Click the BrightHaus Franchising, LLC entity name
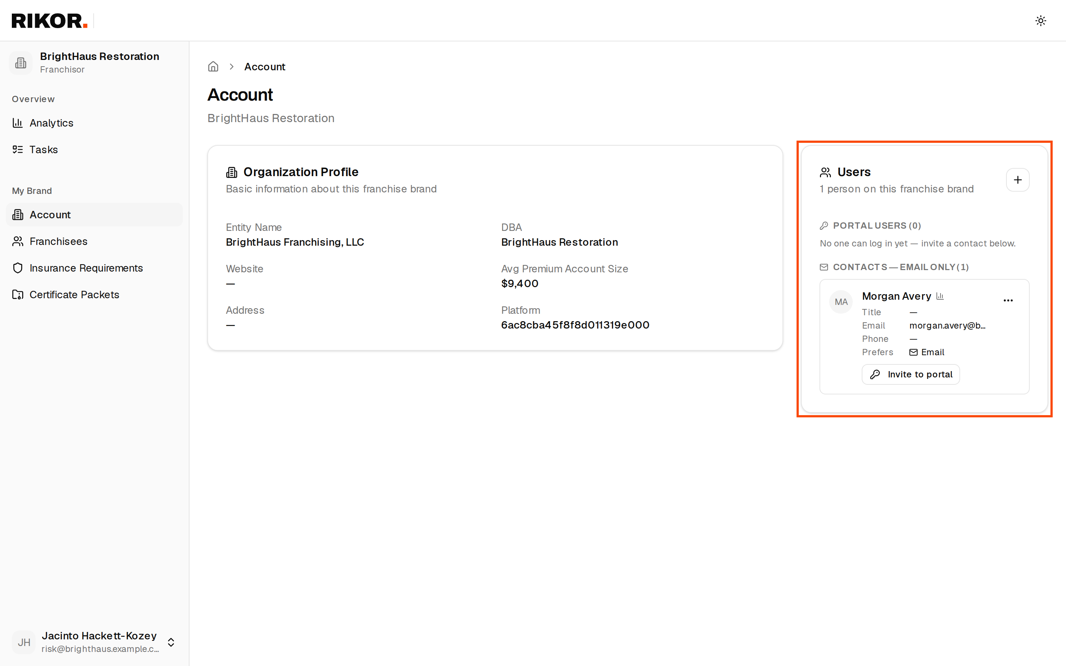Screen dimensions: 1066x666 point(295,242)
